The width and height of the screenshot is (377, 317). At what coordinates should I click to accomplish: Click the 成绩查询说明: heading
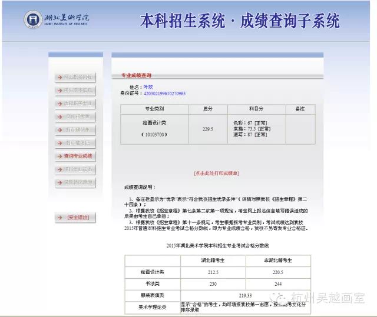[140, 187]
